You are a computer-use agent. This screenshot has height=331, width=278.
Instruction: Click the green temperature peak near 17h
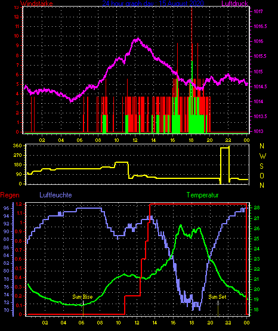181,226
